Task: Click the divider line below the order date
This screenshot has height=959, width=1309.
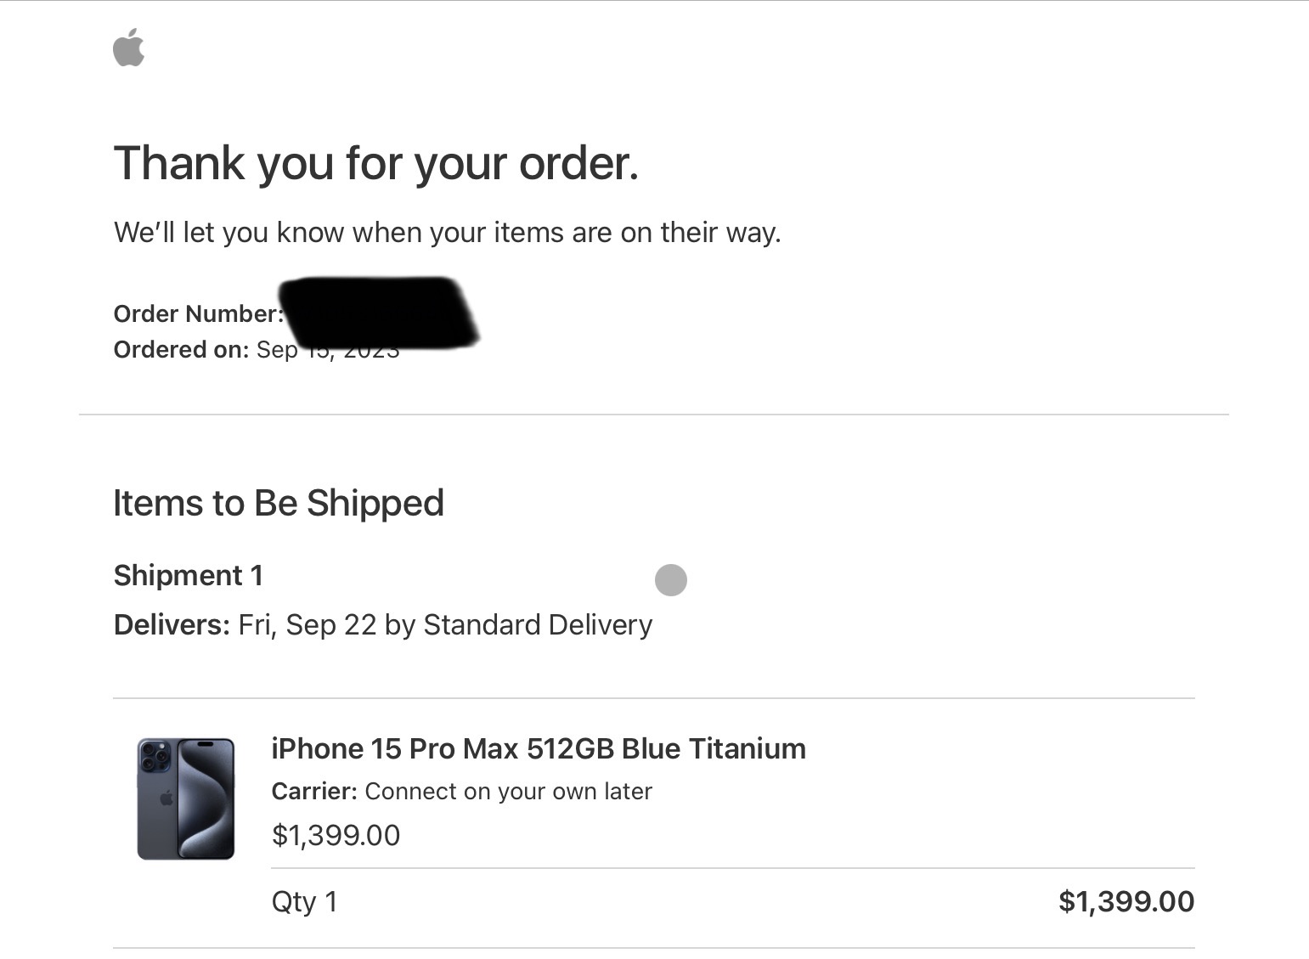Action: (x=654, y=415)
